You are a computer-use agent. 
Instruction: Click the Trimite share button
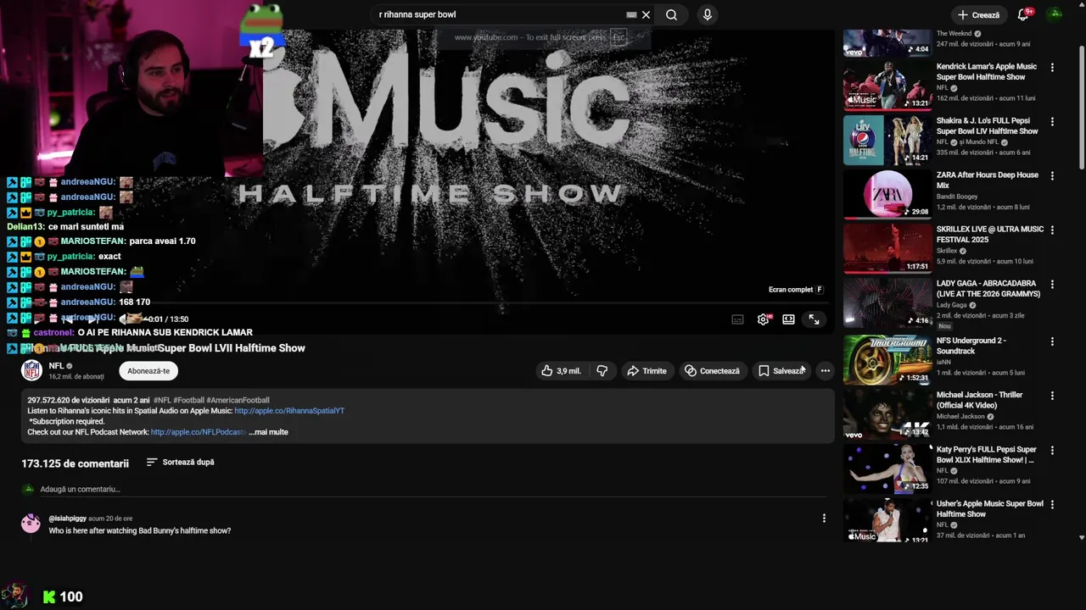point(647,371)
